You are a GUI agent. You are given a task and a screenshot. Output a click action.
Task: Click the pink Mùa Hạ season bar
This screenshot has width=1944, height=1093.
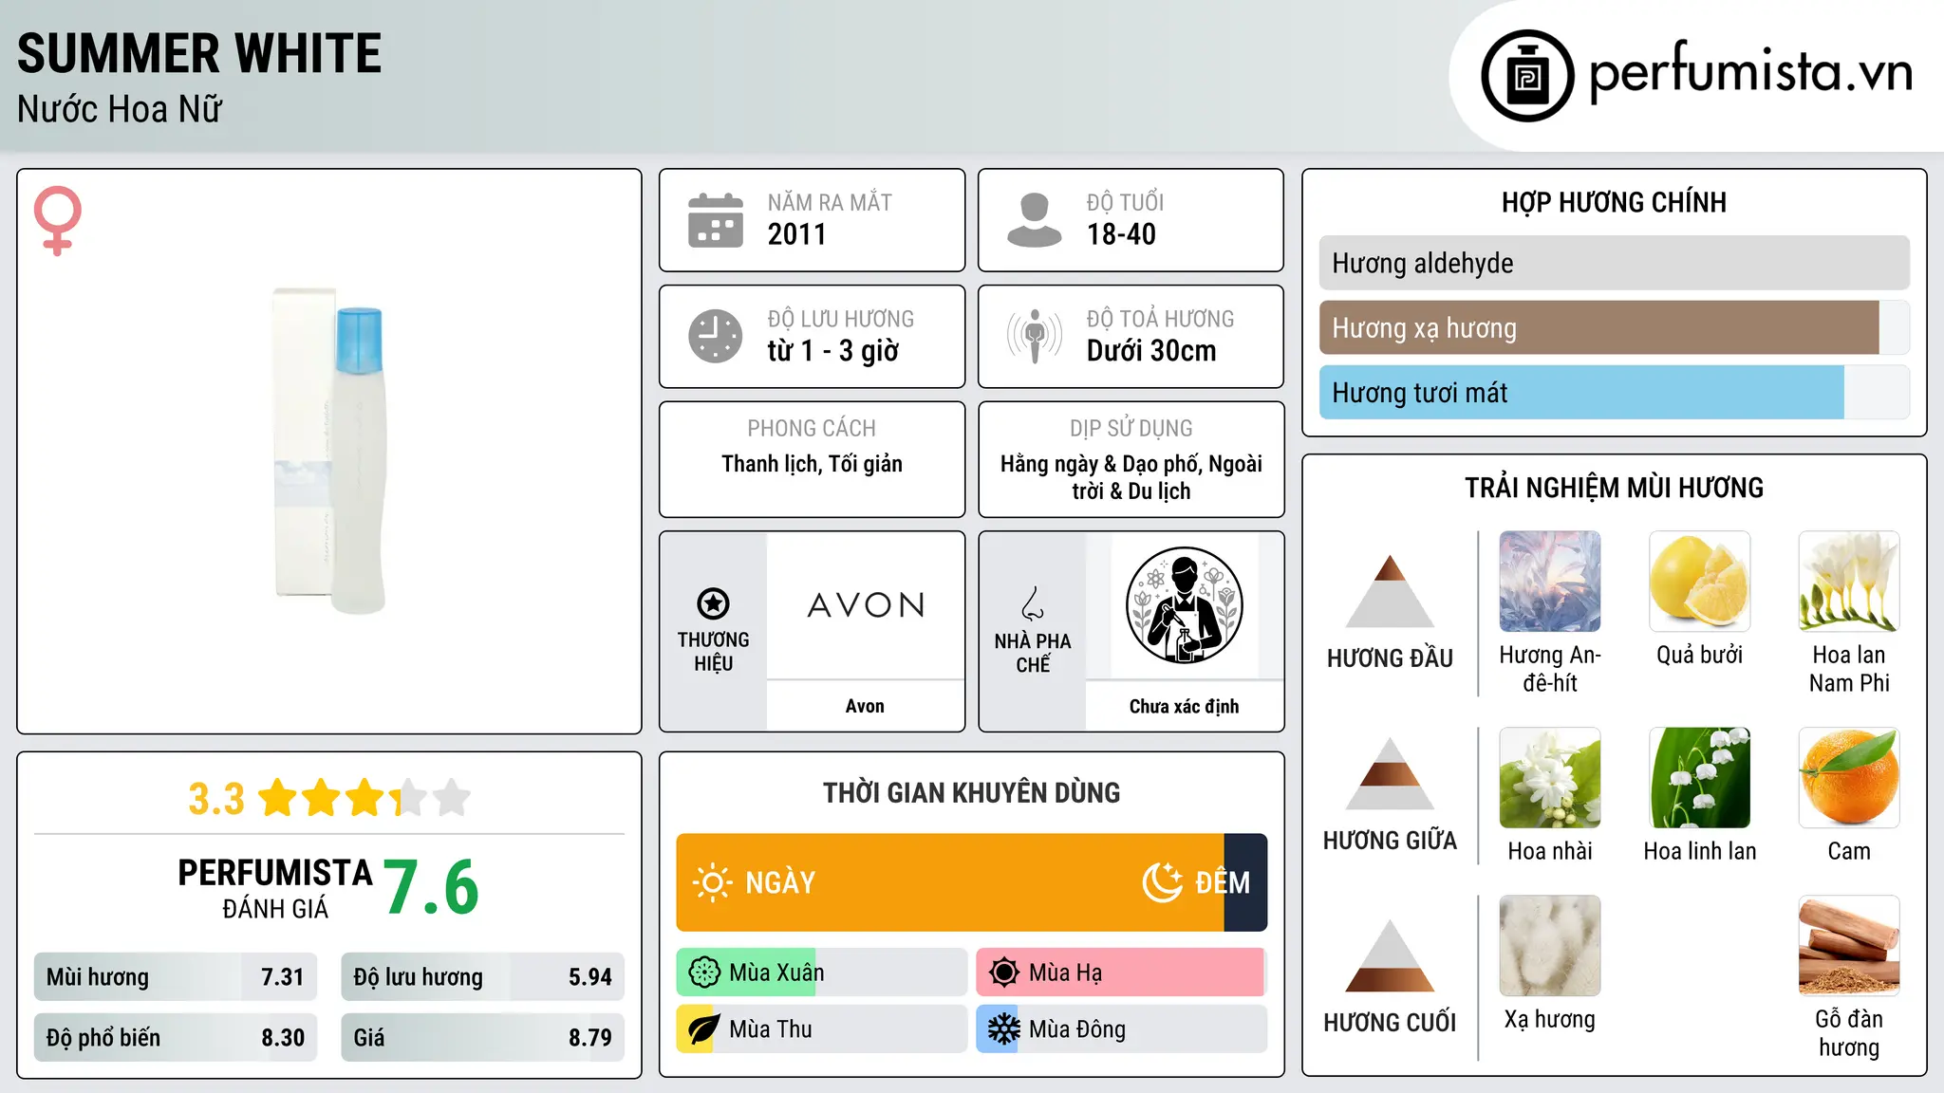coord(1122,973)
